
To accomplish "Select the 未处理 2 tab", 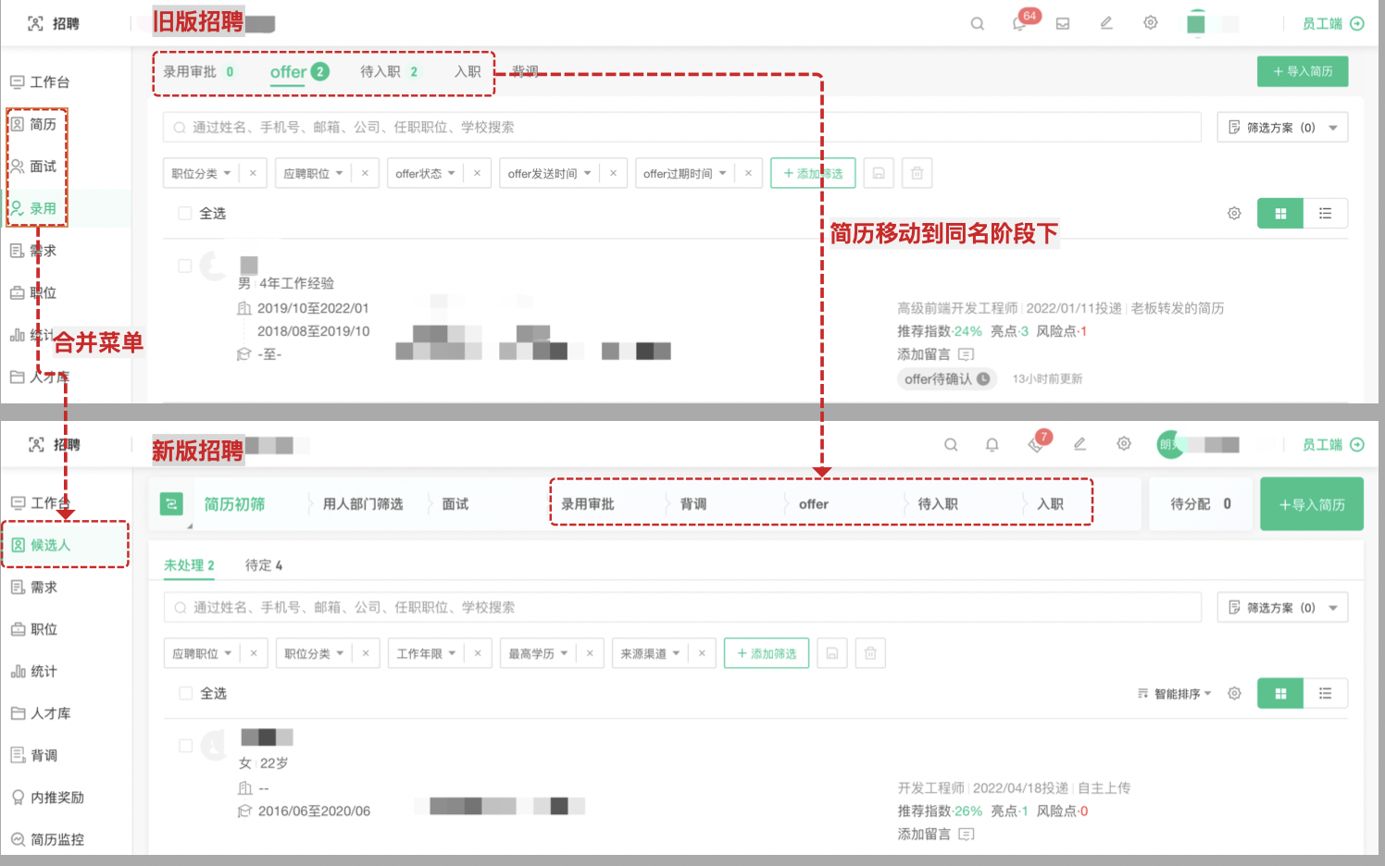I will pyautogui.click(x=189, y=565).
